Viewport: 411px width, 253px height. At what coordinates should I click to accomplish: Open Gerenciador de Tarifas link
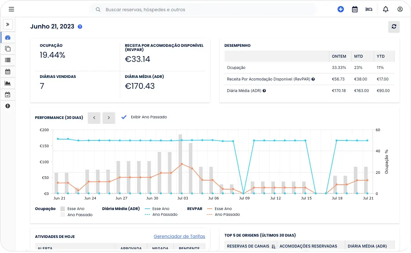click(x=179, y=236)
